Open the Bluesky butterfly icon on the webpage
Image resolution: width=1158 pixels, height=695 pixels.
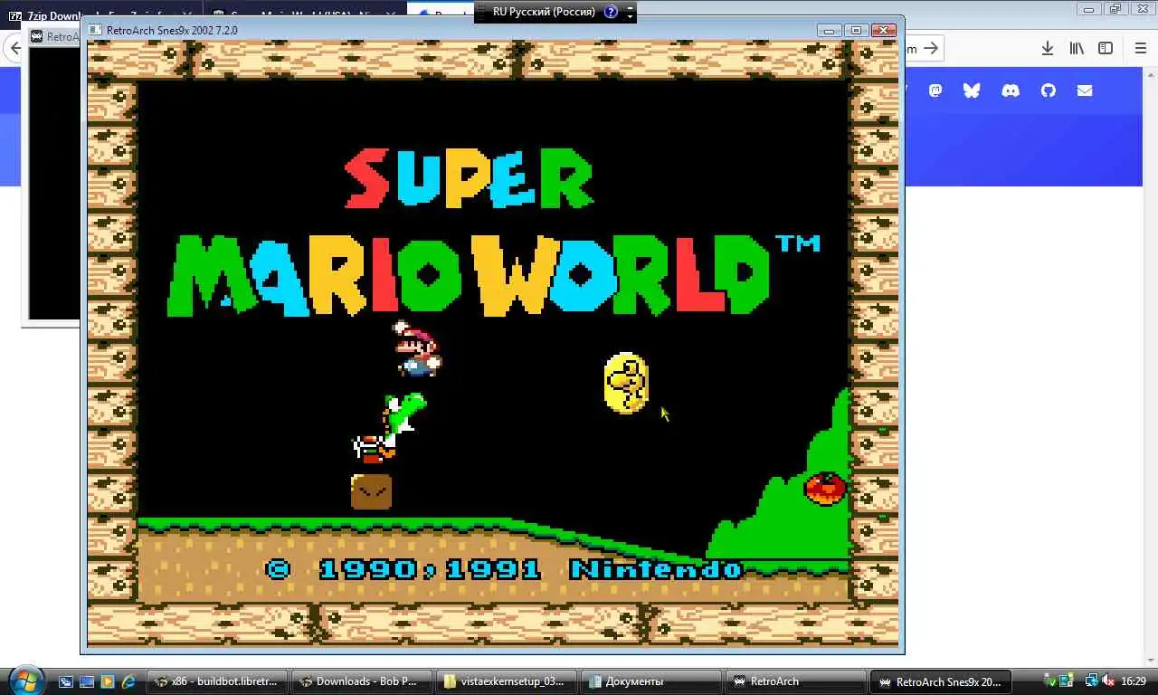(972, 90)
